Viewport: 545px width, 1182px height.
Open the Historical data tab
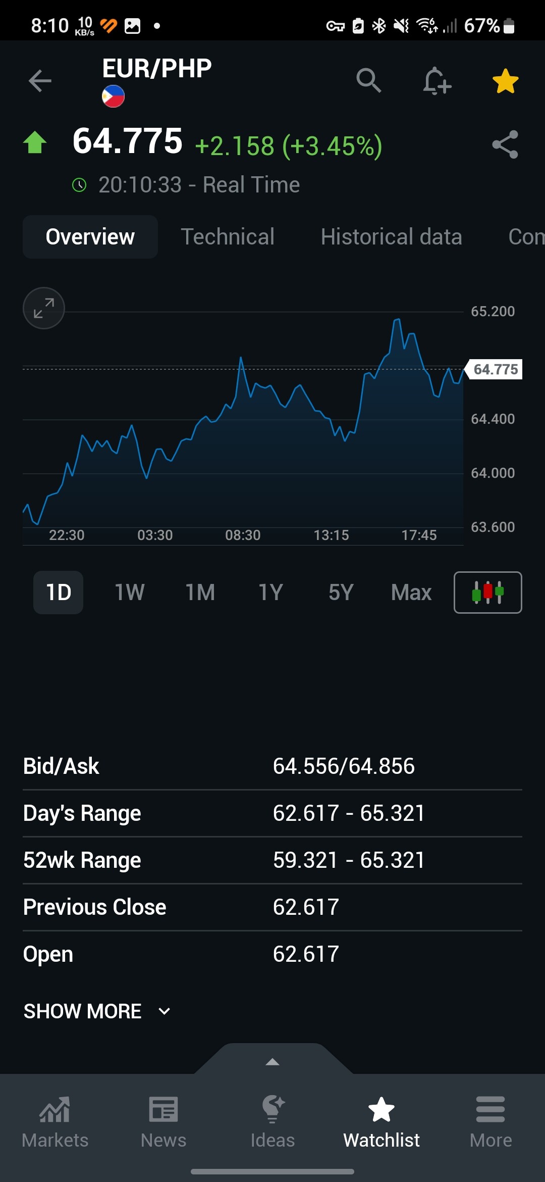(391, 237)
